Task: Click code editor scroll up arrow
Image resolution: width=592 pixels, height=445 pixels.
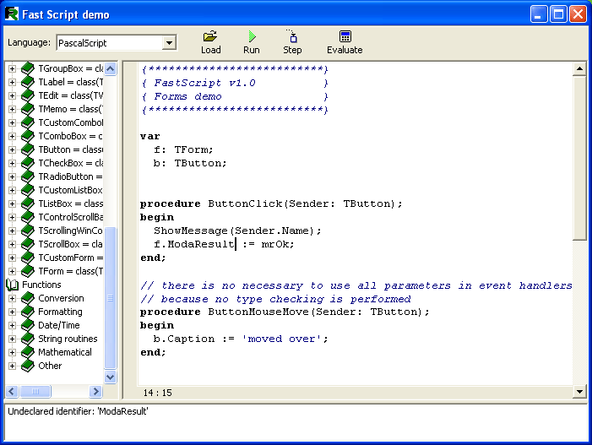Action: (579, 68)
